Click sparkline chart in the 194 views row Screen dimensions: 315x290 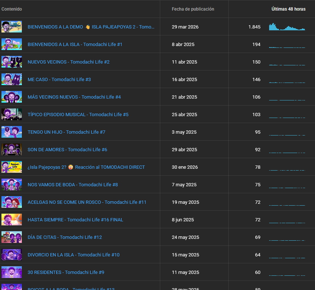287,47
